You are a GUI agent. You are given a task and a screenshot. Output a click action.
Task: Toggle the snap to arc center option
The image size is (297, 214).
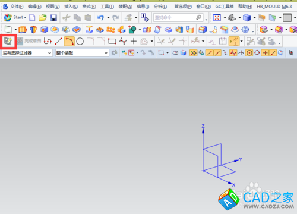click(249, 53)
